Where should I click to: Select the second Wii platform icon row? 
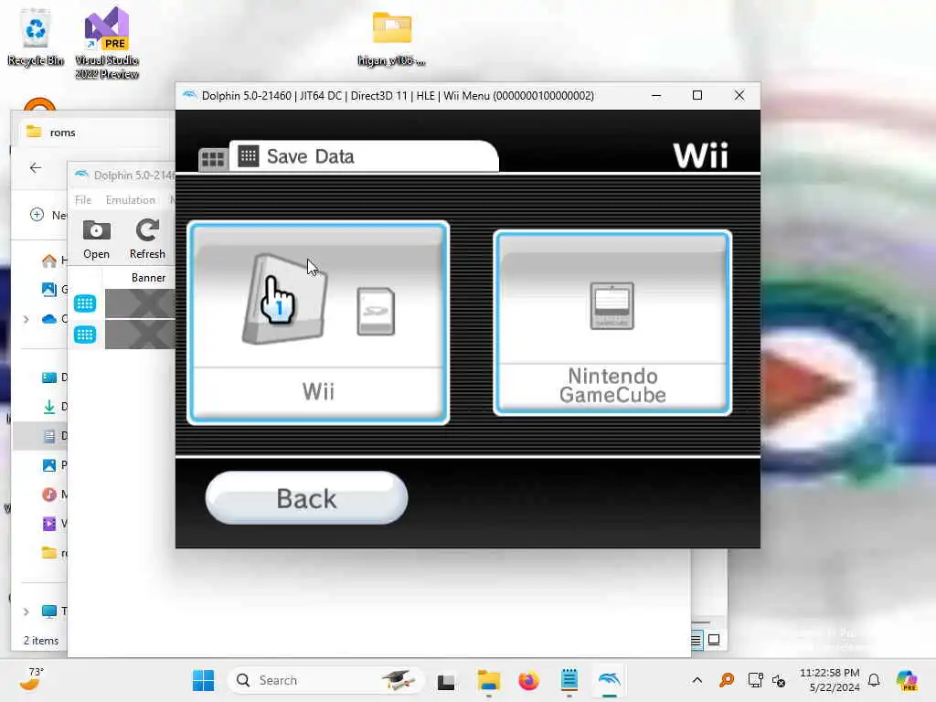click(85, 335)
